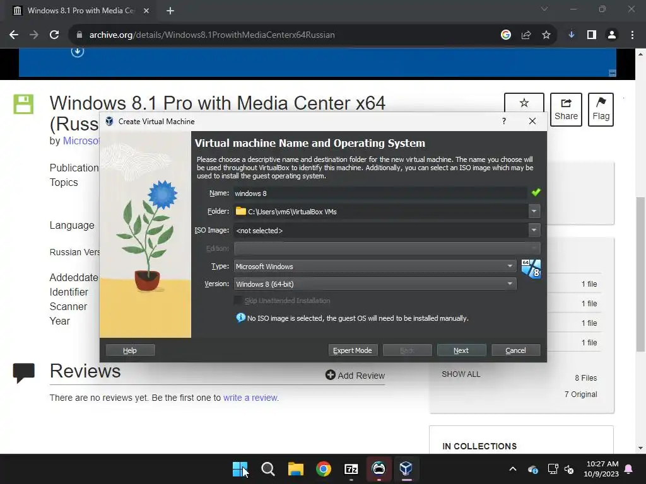Screen dimensions: 646x484
Task: Click the green checkmark beside Name
Action: click(x=536, y=192)
